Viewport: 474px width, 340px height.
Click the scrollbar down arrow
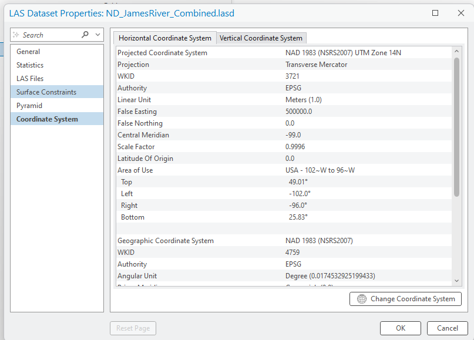click(x=456, y=281)
